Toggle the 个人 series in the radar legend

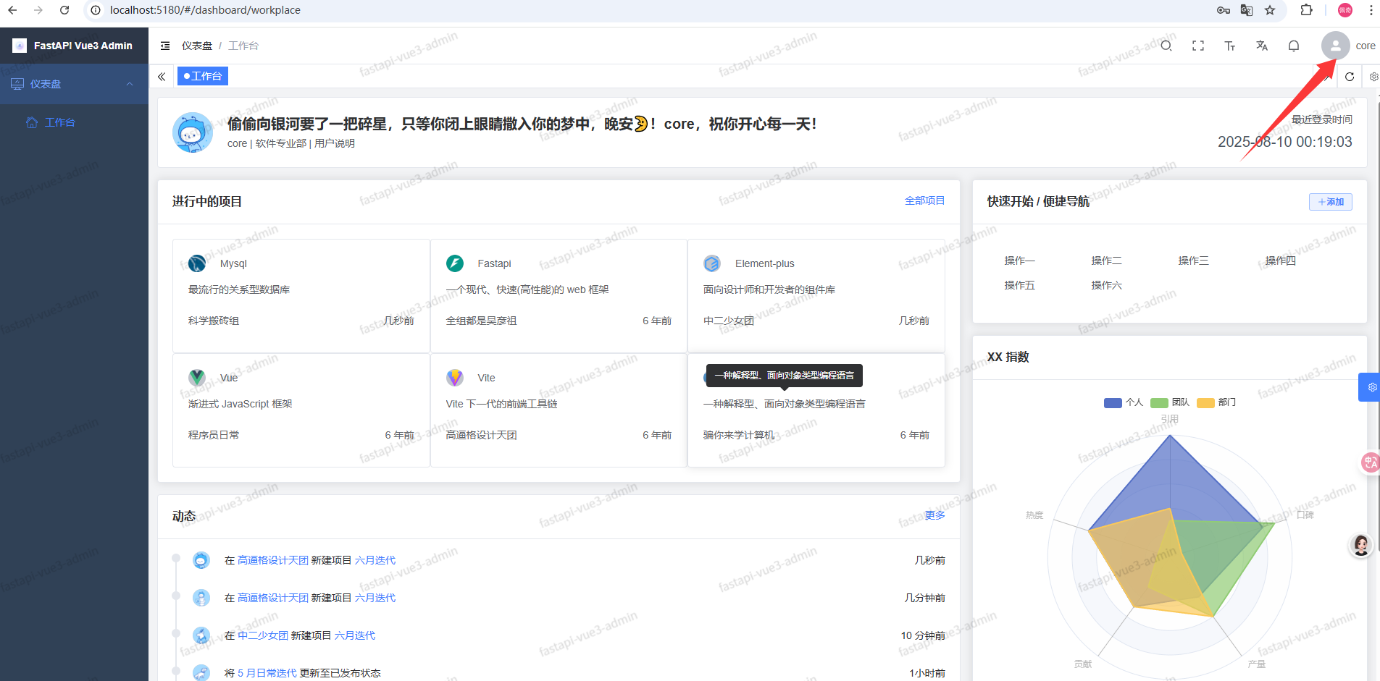tap(1123, 402)
